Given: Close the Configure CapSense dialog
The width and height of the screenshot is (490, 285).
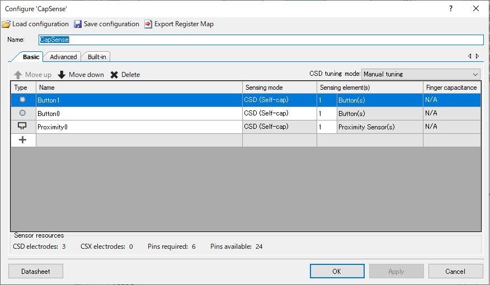Looking at the screenshot, I should tap(476, 8).
